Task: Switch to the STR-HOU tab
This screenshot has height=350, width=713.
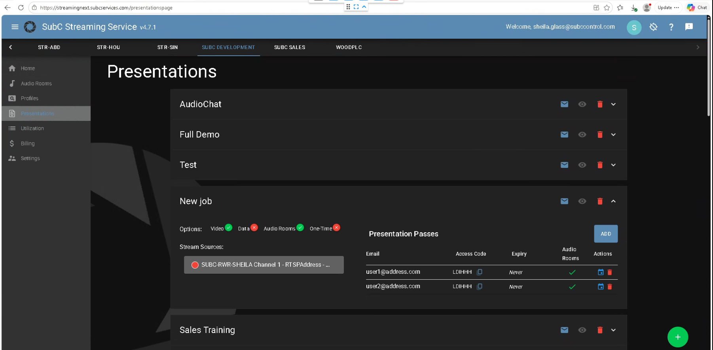Action: coord(108,47)
